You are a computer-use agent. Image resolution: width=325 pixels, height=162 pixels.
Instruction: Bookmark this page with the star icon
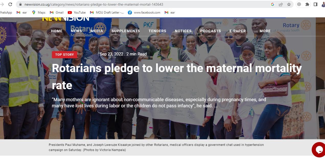(289, 4)
